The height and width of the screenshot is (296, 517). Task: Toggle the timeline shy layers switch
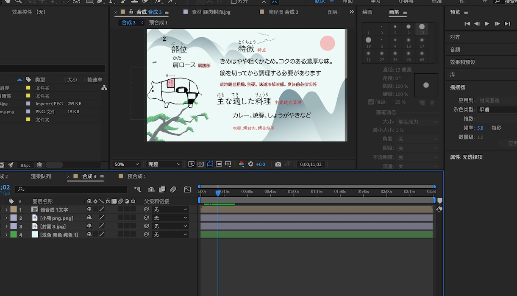151,190
